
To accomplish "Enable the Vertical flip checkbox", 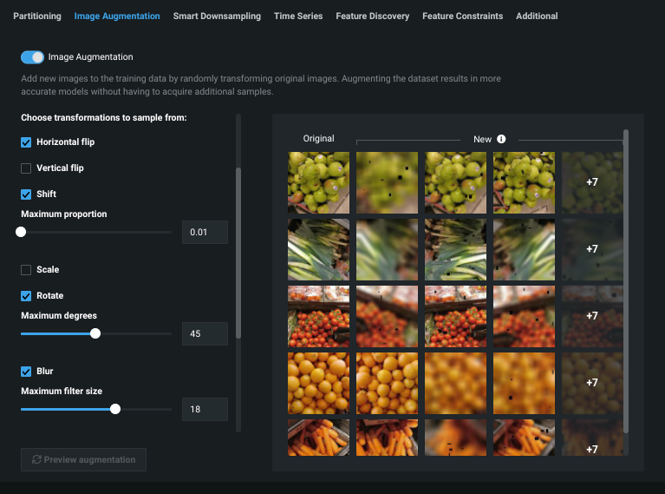I will pyautogui.click(x=26, y=168).
